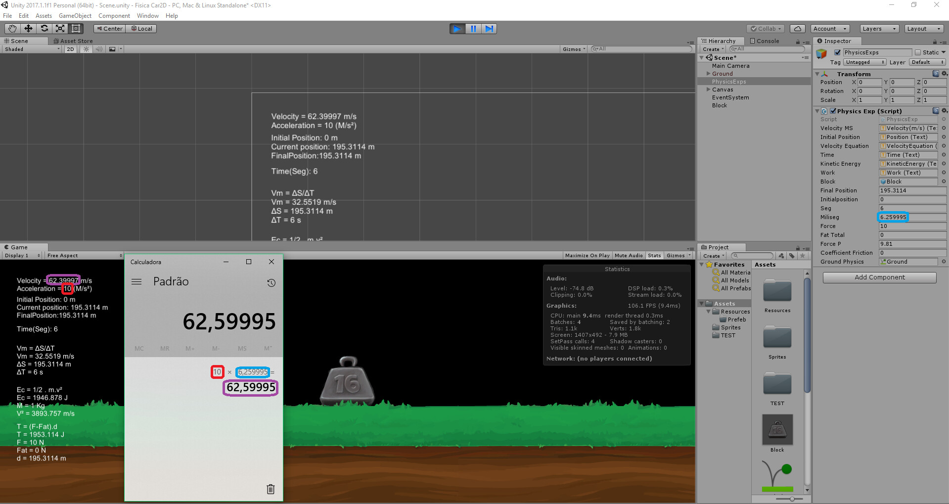Select the Move tool
Viewport: 949px width, 504px height.
(28, 28)
